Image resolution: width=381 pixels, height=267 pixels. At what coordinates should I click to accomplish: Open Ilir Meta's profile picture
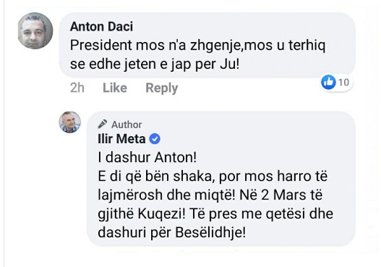[70, 122]
